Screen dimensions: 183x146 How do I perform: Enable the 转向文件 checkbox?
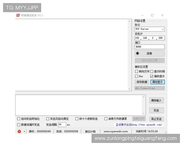pyautogui.click(x=136, y=71)
